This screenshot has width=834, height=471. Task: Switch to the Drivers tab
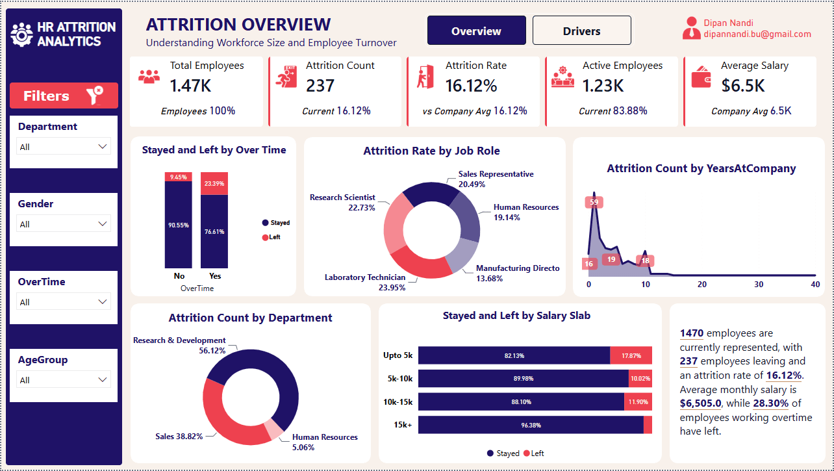tap(581, 31)
